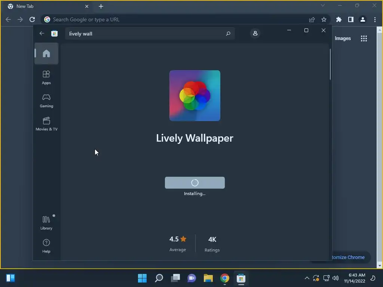Click the Microsoft Store logo icon
Image resolution: width=383 pixels, height=287 pixels.
54,33
